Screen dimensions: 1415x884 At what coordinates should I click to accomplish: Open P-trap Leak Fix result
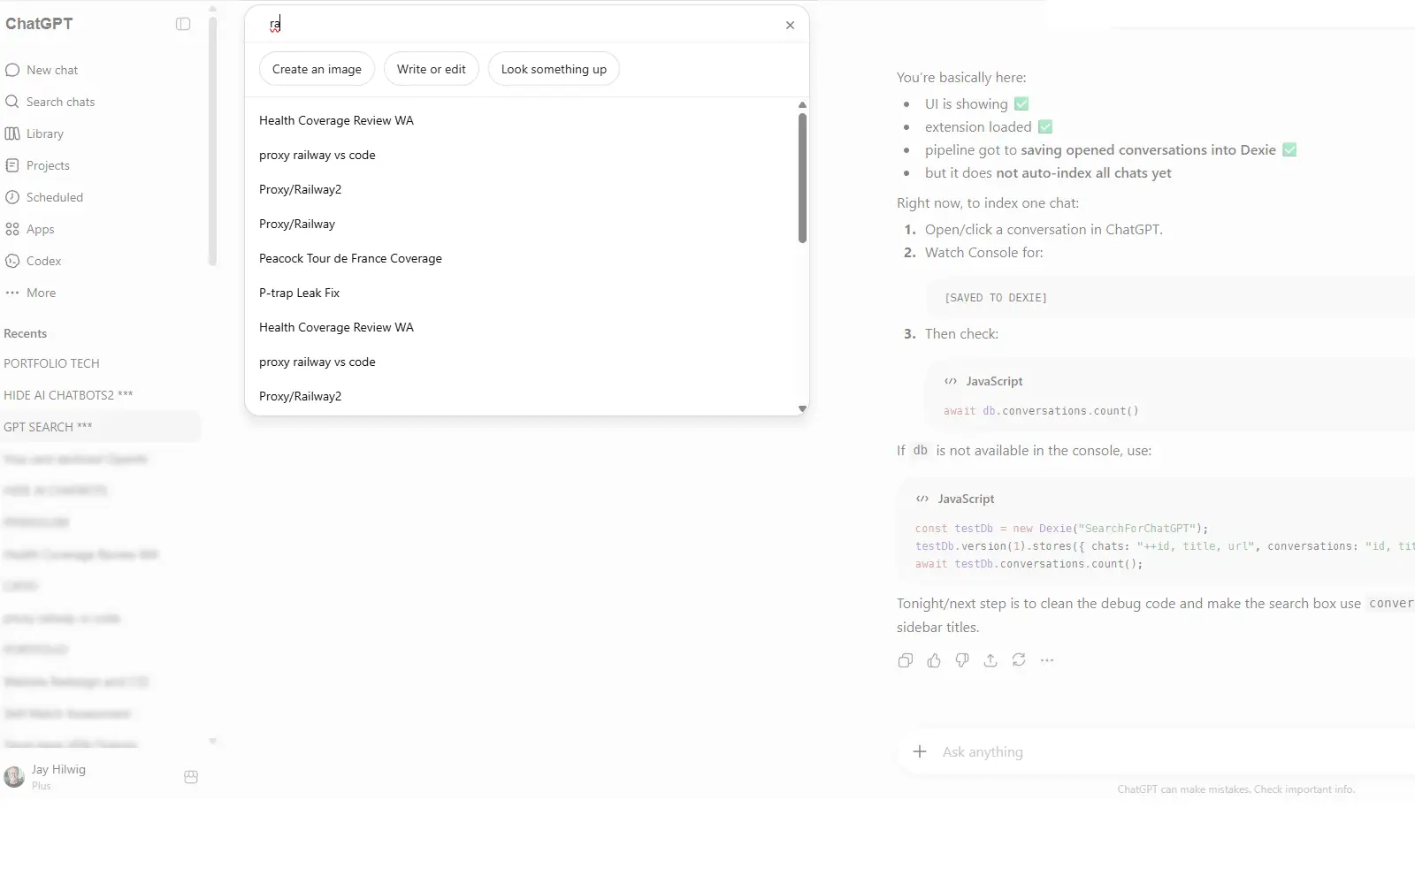click(299, 293)
